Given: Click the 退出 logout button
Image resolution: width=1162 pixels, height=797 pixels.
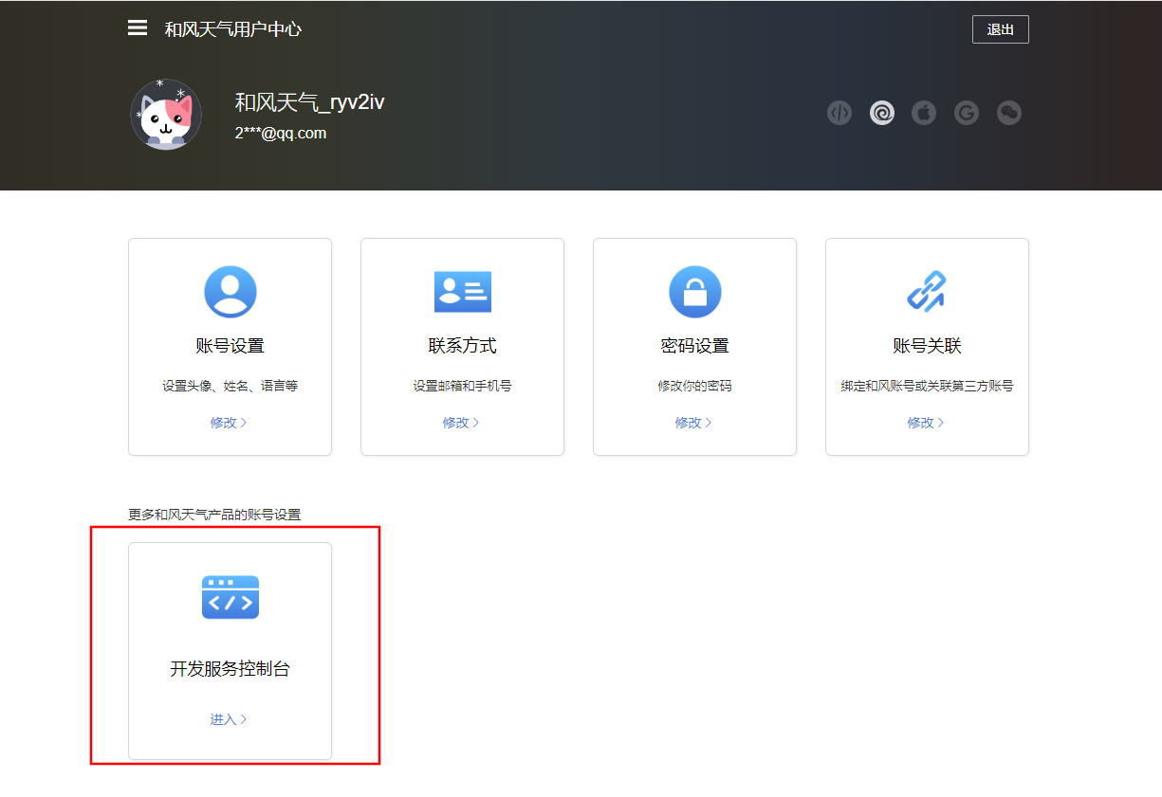Looking at the screenshot, I should (x=1000, y=29).
